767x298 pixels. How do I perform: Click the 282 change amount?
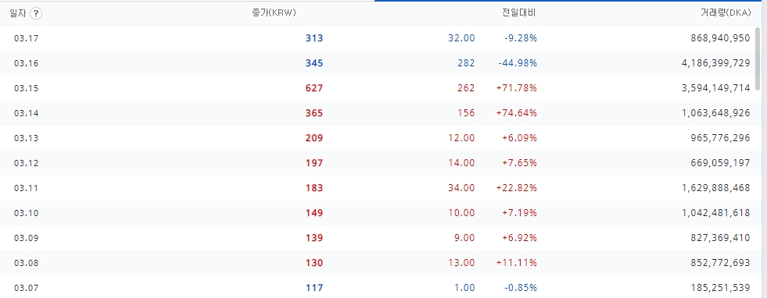click(466, 63)
